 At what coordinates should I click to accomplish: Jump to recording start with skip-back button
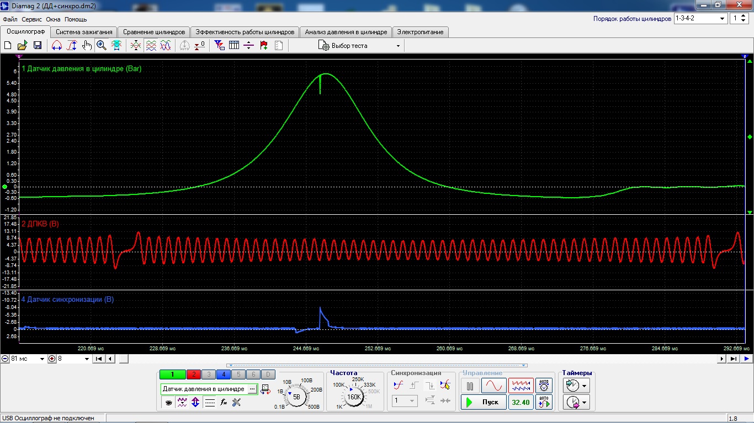point(99,359)
